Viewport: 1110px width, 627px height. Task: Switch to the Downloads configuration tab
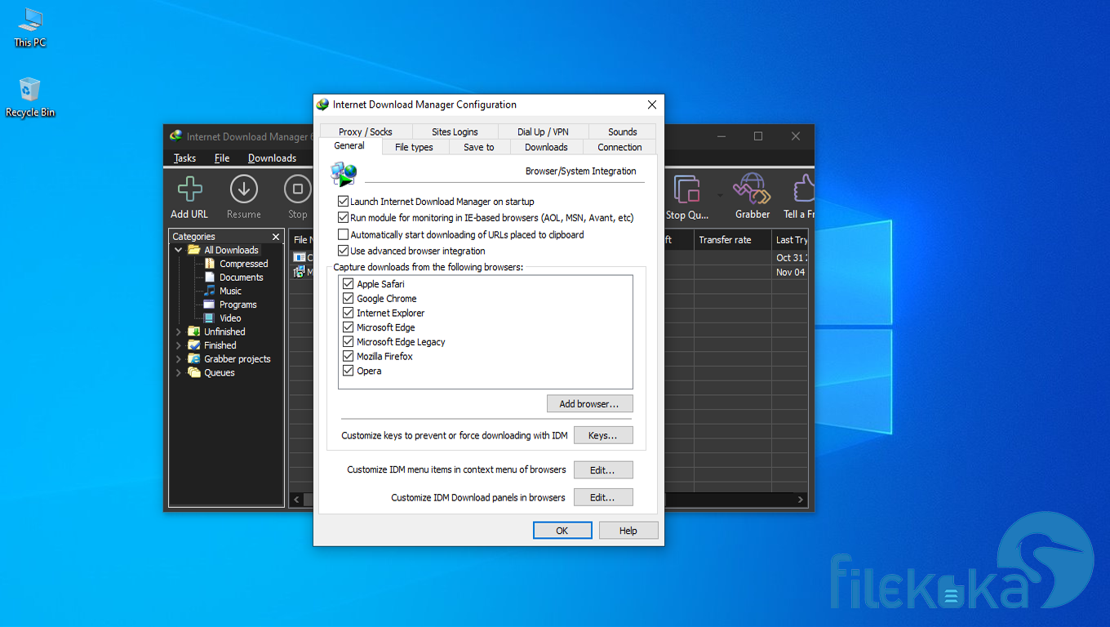click(546, 147)
